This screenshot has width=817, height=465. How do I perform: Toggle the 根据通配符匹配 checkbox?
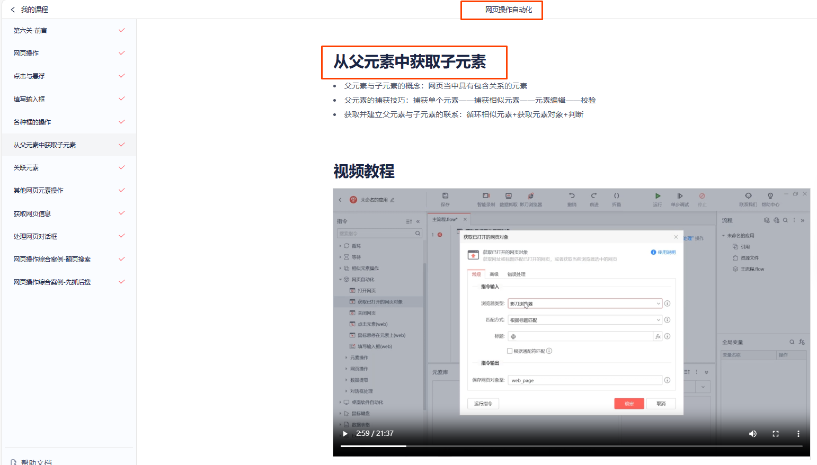click(510, 351)
